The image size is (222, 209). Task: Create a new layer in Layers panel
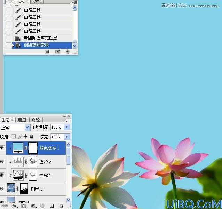tap(52, 206)
